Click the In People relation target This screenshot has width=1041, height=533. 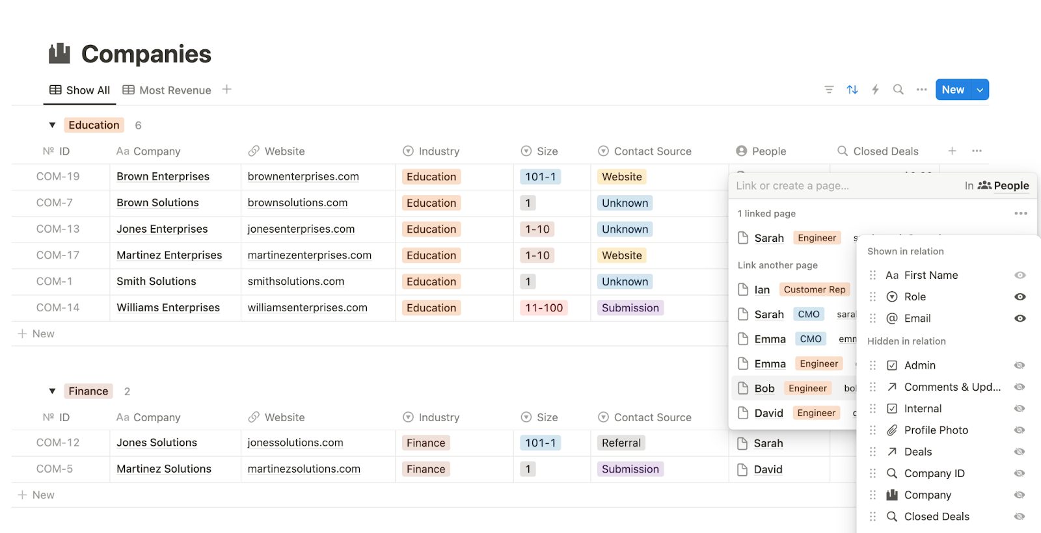point(997,186)
